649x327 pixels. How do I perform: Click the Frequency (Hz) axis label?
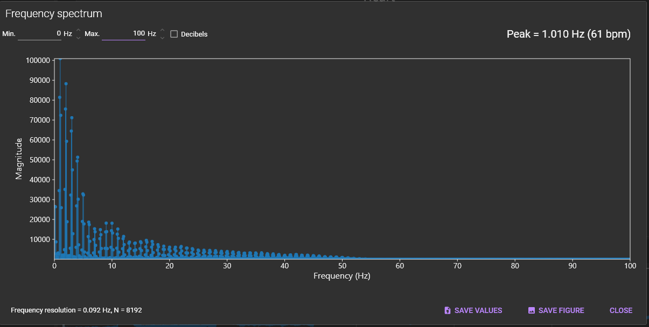[x=341, y=276]
